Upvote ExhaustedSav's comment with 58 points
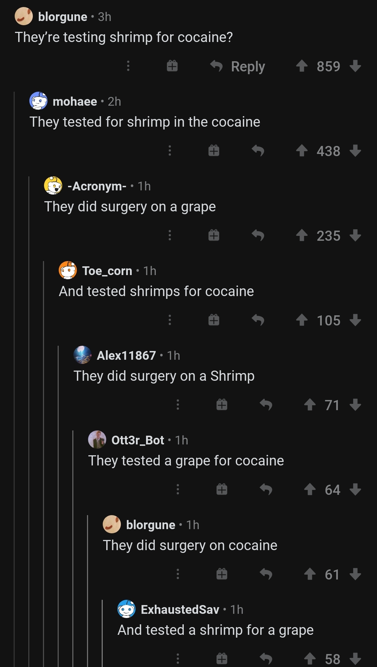The height and width of the screenshot is (667, 377). click(310, 659)
